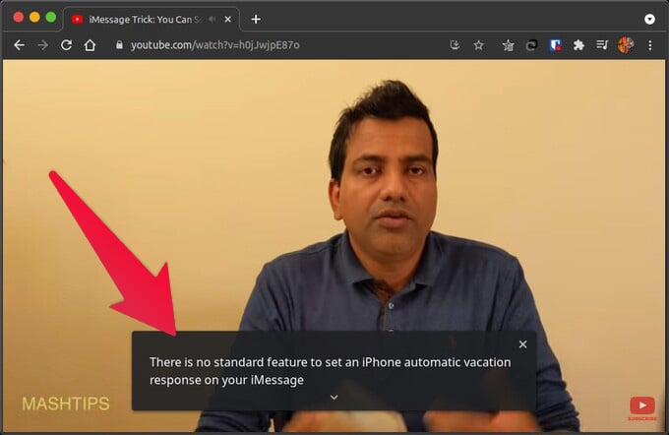Open the tab search dropdown

(x=649, y=20)
